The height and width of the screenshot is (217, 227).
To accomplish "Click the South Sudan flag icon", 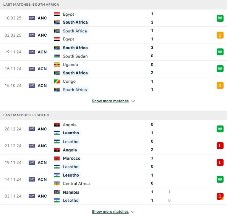I will (x=57, y=56).
